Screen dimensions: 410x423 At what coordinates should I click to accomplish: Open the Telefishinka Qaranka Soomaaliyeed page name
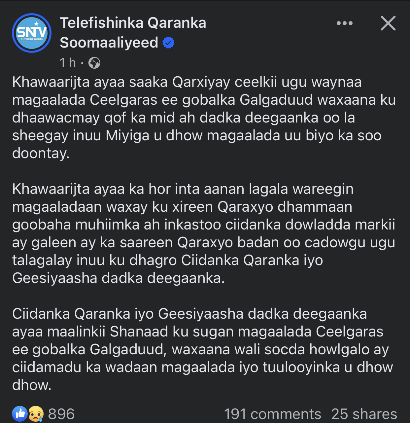click(133, 33)
